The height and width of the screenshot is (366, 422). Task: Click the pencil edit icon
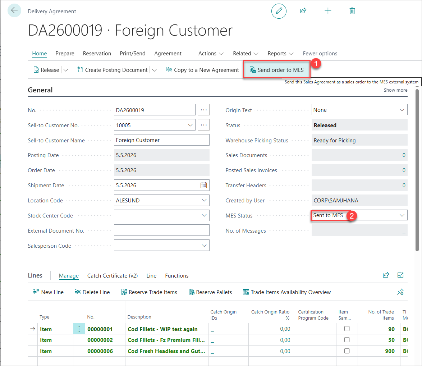tap(279, 11)
